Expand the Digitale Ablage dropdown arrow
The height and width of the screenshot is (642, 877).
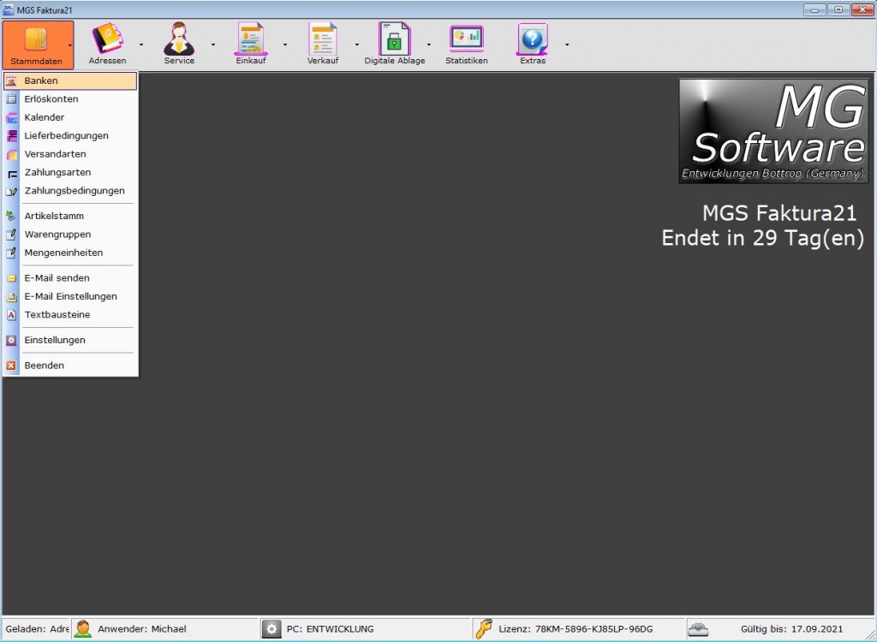pos(429,45)
